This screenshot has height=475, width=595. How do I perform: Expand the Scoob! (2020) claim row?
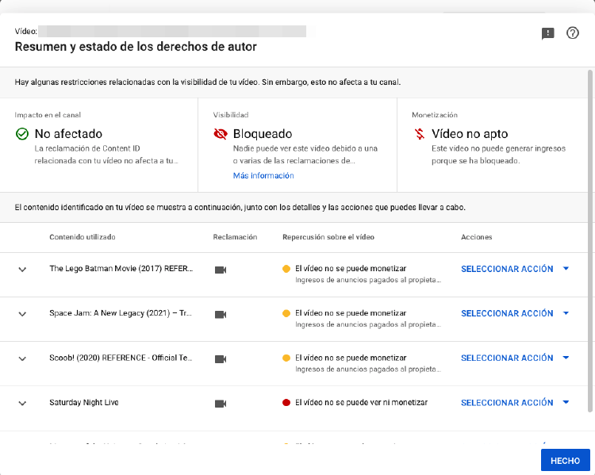click(x=23, y=358)
